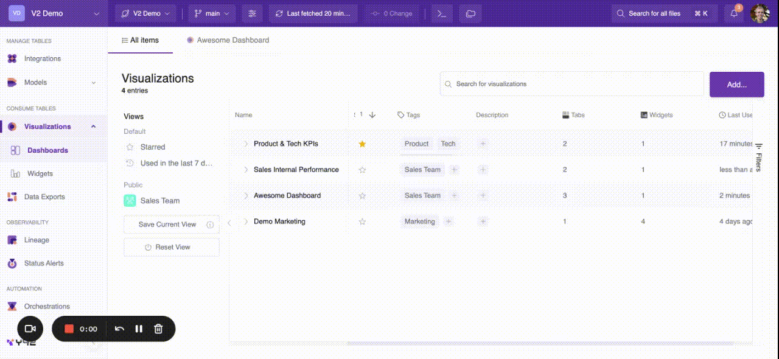779x359 pixels.
Task: Open Data Exports in the sidebar
Action: (x=44, y=197)
